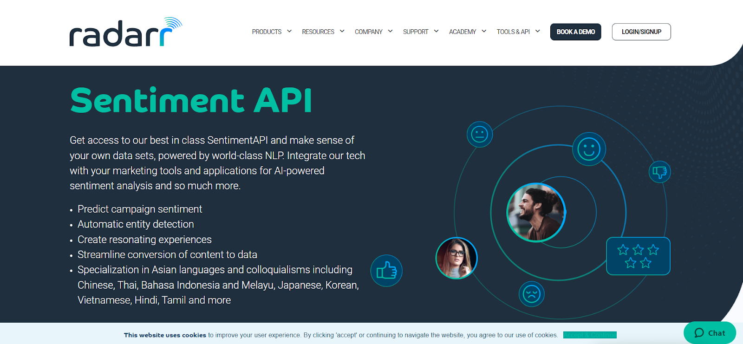Screen dimensions: 743x344
Task: Click "Specialization in Asian languages" bullet
Action: tap(218, 285)
